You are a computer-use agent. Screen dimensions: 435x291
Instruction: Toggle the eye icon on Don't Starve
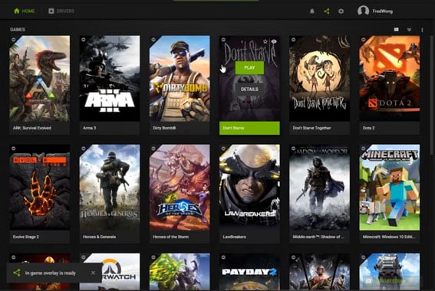274,41
